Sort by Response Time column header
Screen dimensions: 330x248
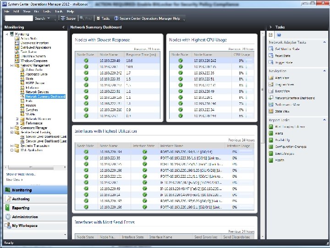[142, 54]
